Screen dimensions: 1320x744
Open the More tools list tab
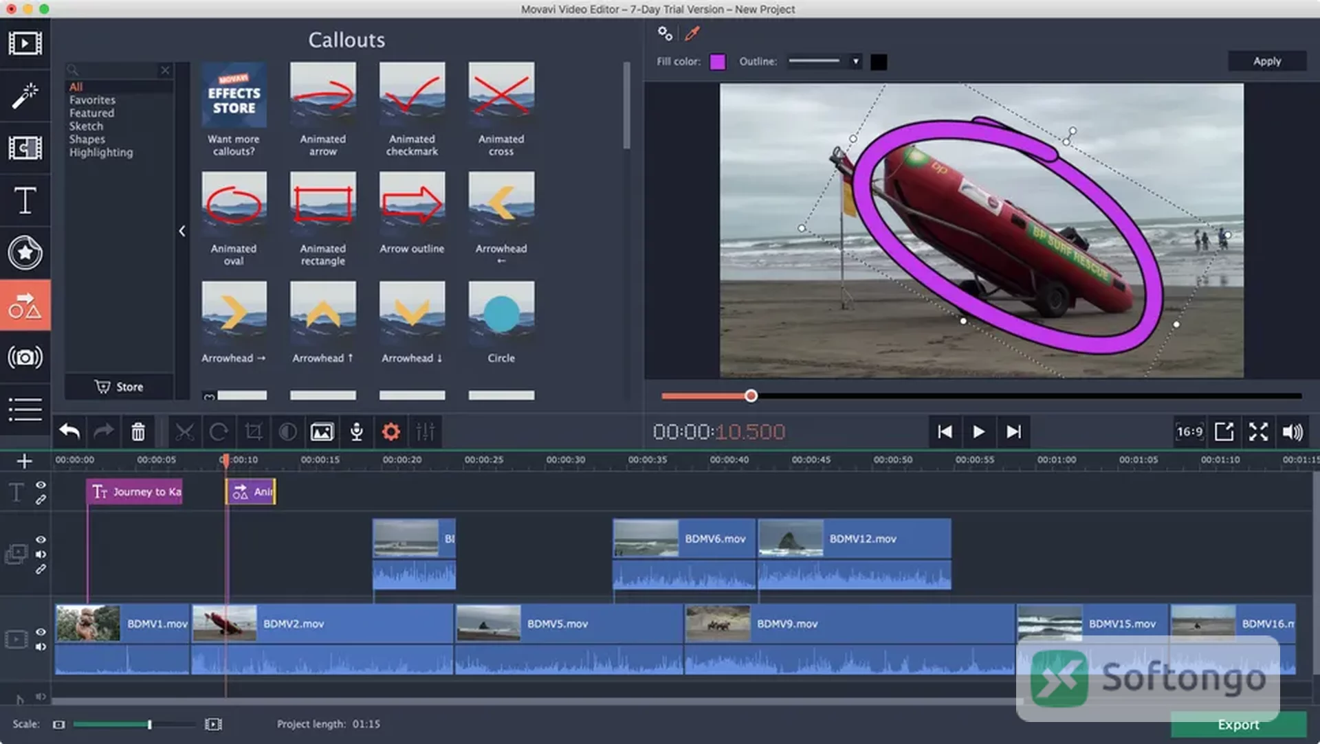[x=25, y=409]
